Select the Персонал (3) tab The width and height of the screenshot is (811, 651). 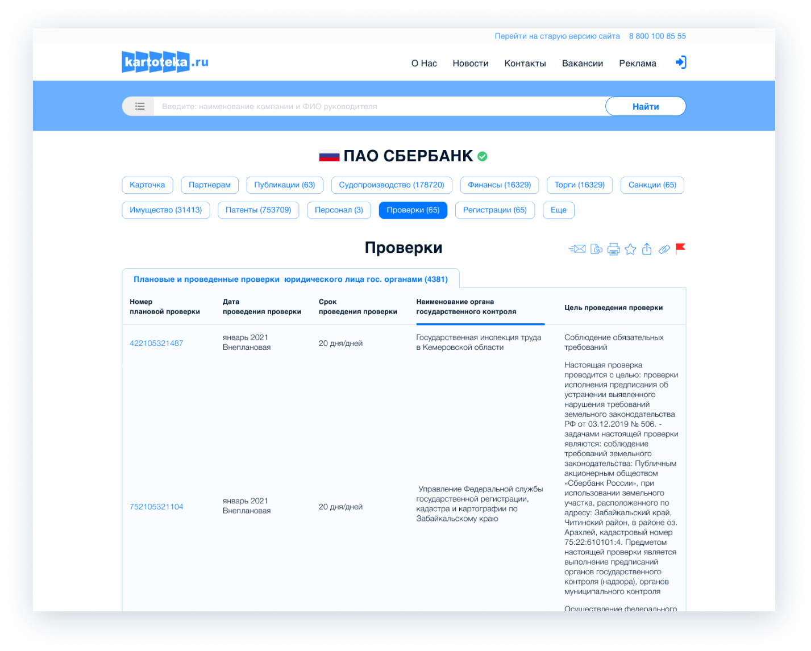pos(339,210)
